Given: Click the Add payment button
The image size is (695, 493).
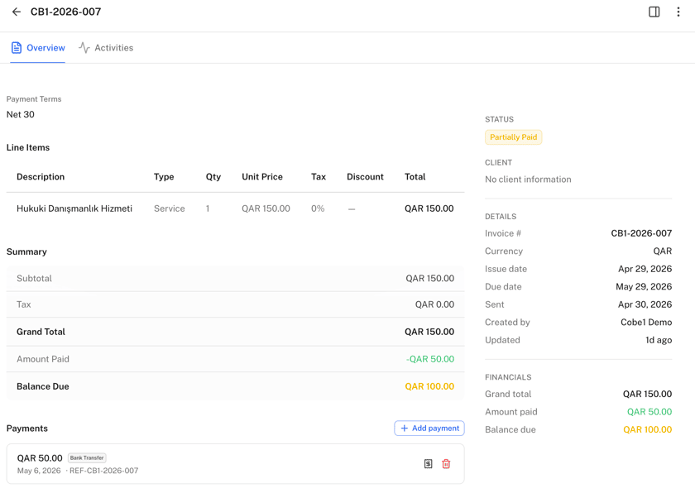Looking at the screenshot, I should tap(429, 428).
